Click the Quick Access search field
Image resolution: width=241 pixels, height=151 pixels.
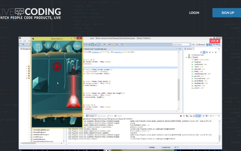click(181, 45)
